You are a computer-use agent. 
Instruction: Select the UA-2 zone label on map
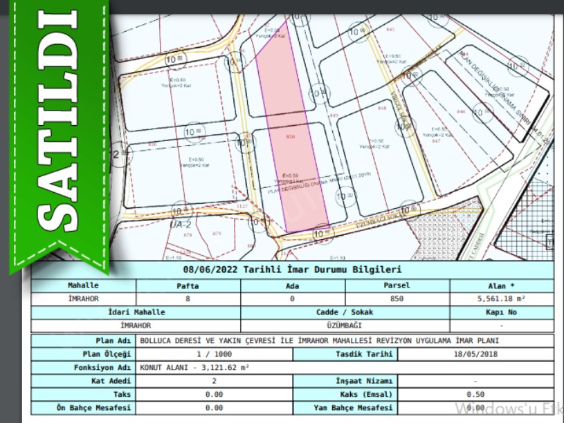coord(182,224)
